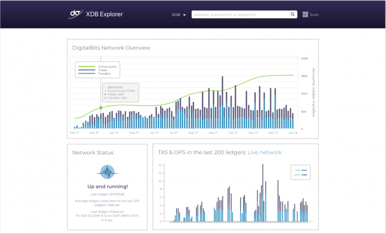Click the network heartbeat status icon

[107, 172]
